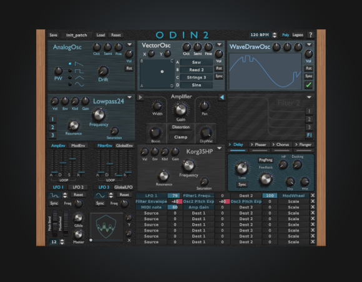Toggle FI input on Filter 2

pyautogui.click(x=310, y=135)
